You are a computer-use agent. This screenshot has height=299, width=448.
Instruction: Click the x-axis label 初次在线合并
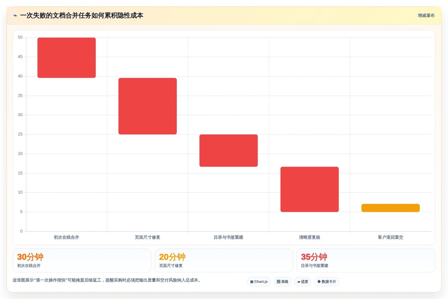click(x=67, y=237)
